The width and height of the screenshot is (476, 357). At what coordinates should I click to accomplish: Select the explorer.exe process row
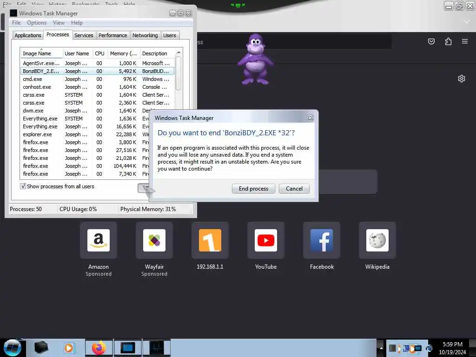click(x=85, y=134)
